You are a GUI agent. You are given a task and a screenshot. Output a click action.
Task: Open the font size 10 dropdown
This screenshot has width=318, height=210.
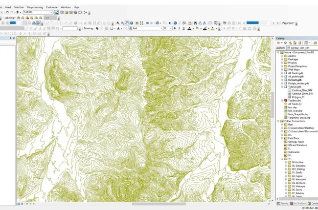pyautogui.click(x=171, y=28)
